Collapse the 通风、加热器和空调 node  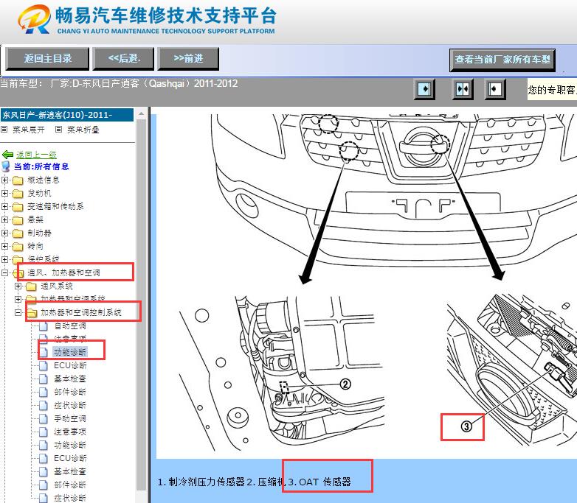(4, 272)
